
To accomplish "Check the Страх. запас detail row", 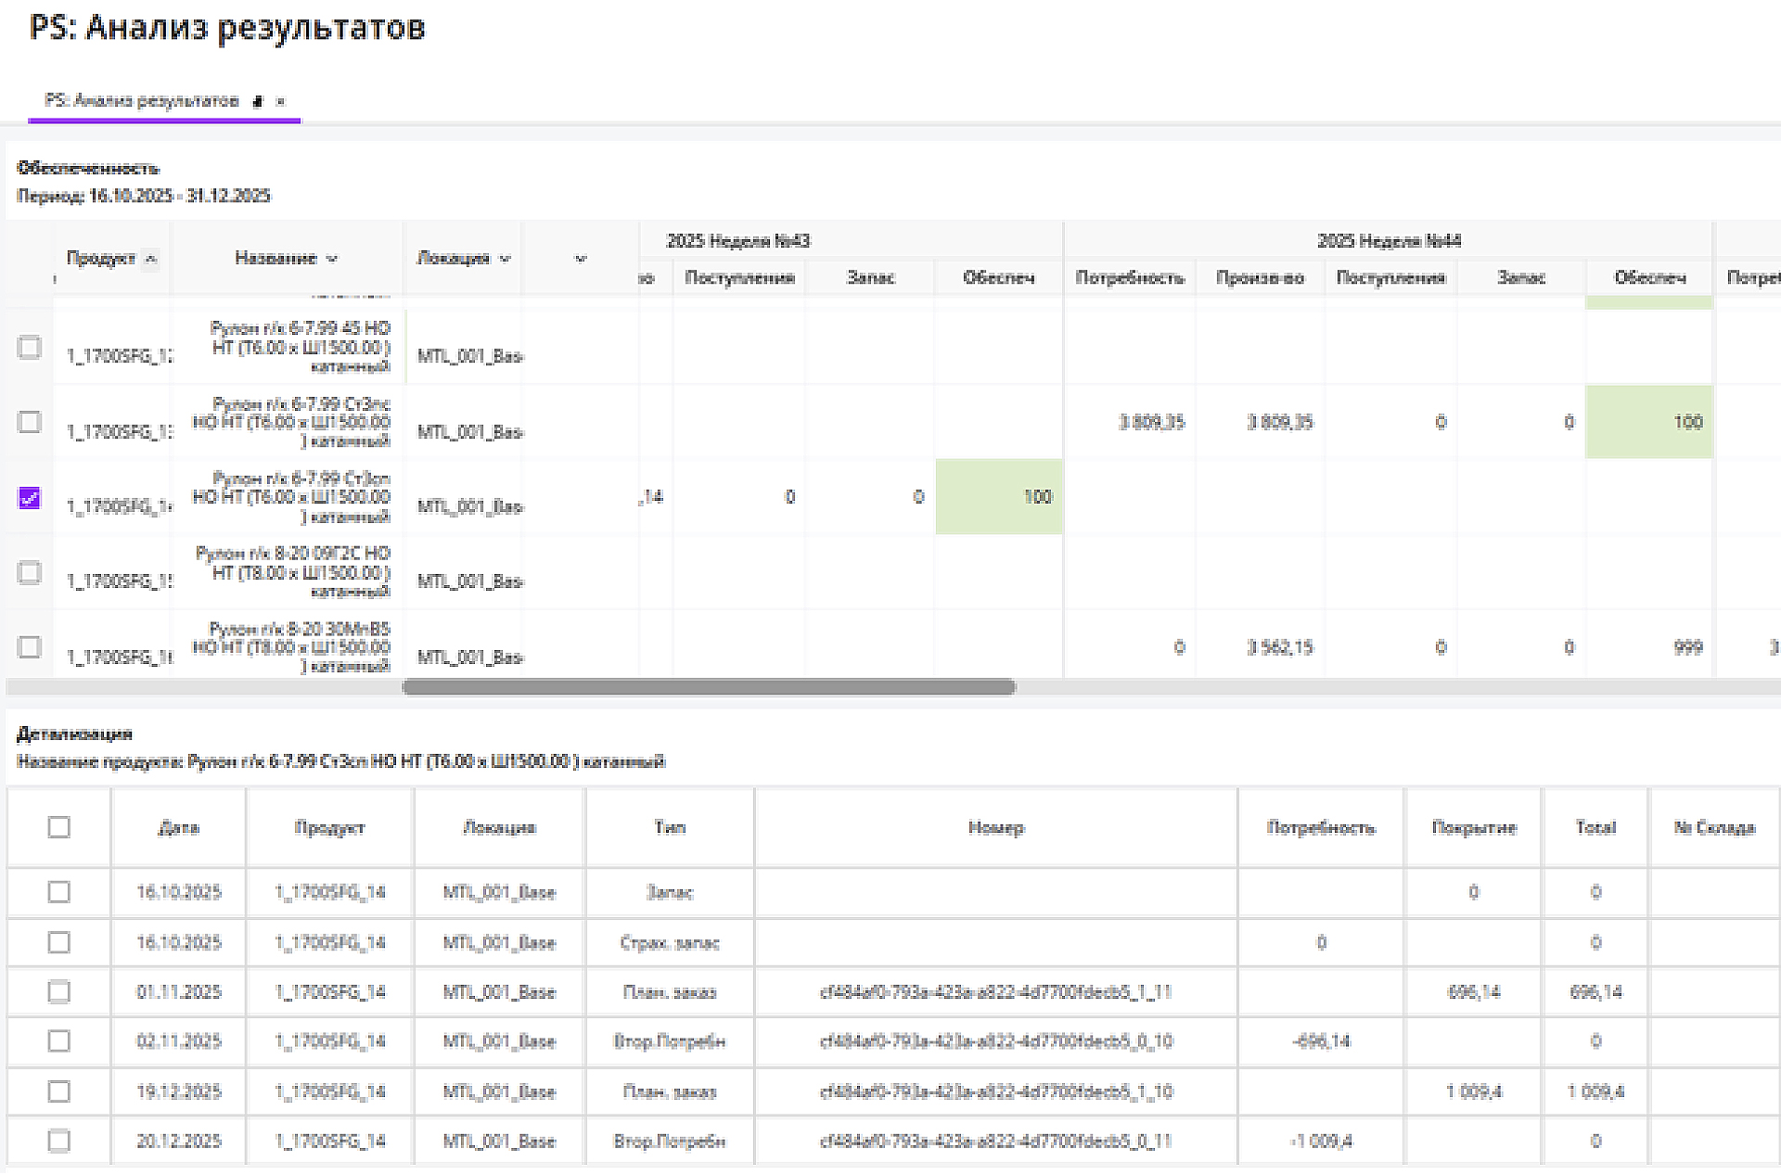I will pos(58,942).
